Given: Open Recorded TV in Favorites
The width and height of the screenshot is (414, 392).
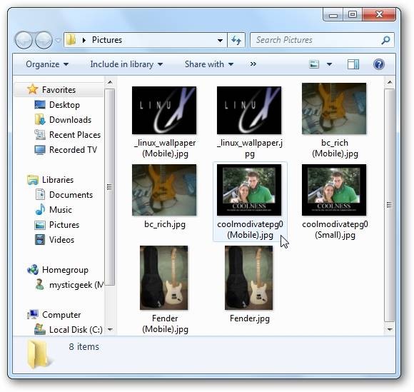Looking at the screenshot, I should (x=66, y=150).
